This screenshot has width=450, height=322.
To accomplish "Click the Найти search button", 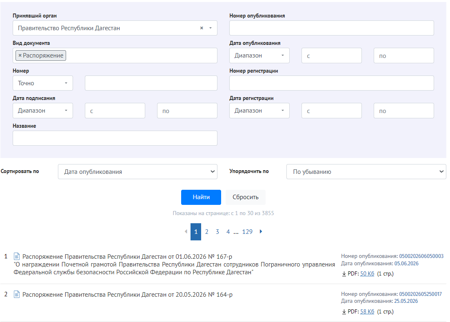I will tap(201, 197).
